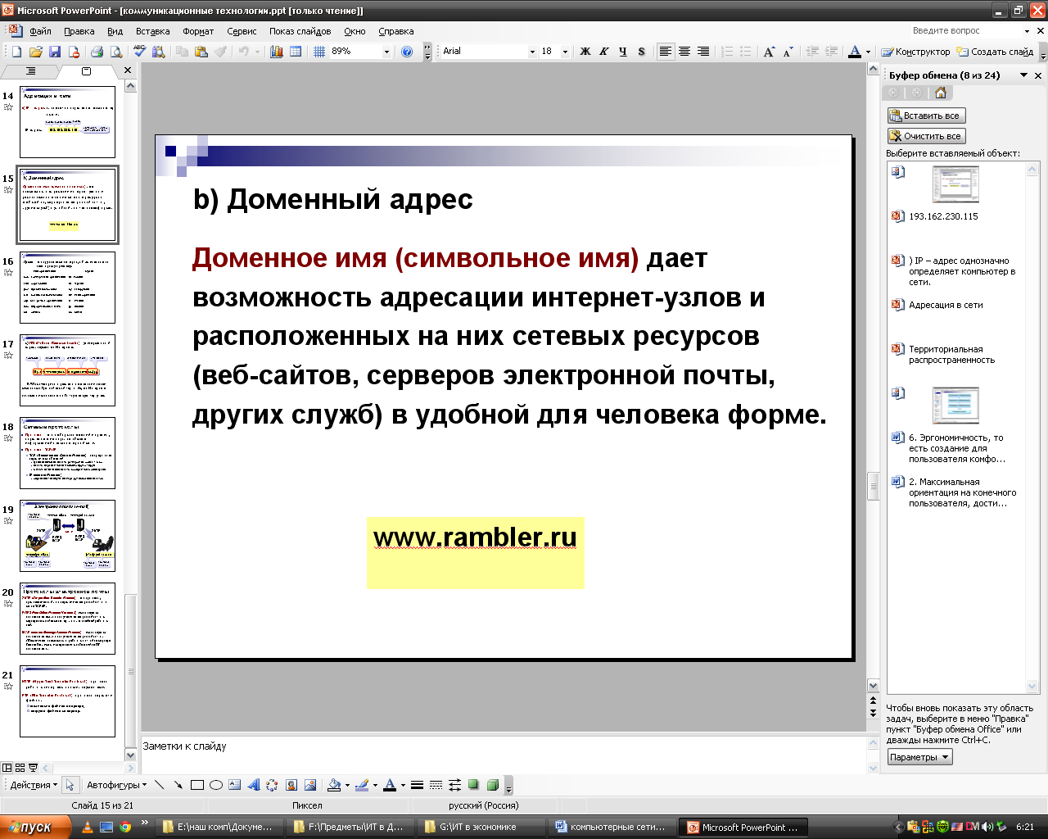Insert picture from file icon
The width and height of the screenshot is (1048, 839).
(x=309, y=785)
